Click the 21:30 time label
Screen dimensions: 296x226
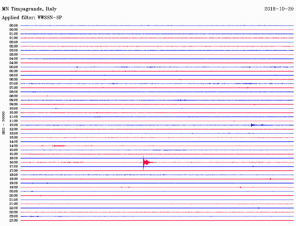coord(14,204)
